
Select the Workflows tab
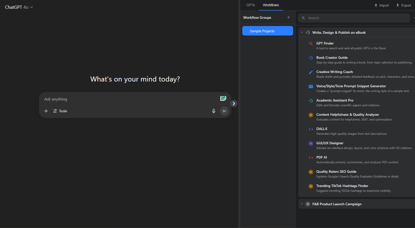271,5
